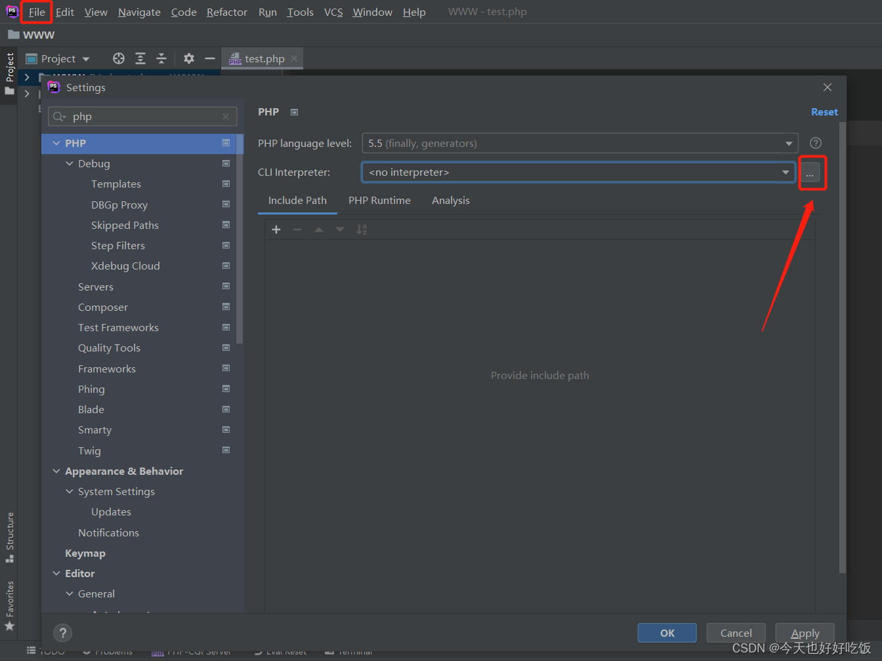Open the Project panel gear options

(189, 58)
